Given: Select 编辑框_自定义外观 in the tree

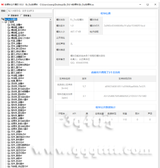Looking at the screenshot, I should point(21,38).
